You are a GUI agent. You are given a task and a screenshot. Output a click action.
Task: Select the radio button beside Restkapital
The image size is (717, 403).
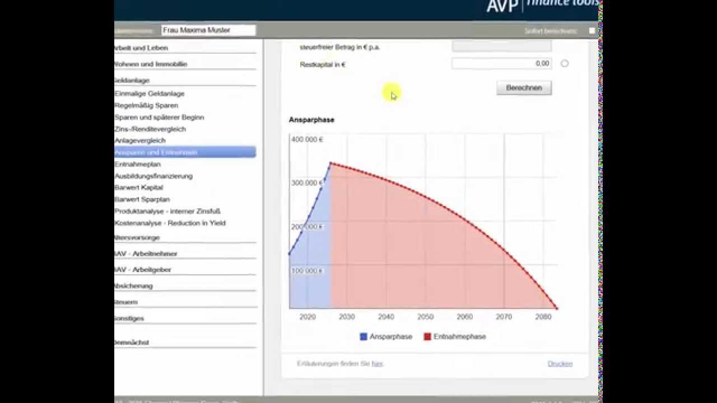click(565, 64)
